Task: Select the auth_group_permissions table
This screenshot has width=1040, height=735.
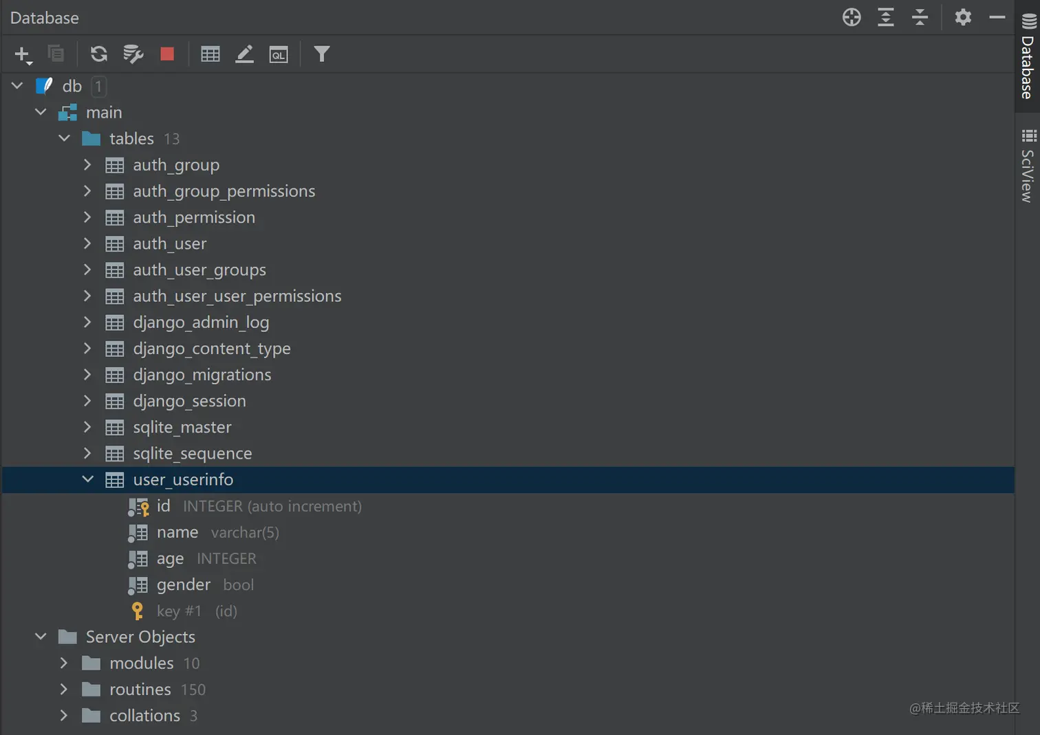Action: pyautogui.click(x=224, y=191)
